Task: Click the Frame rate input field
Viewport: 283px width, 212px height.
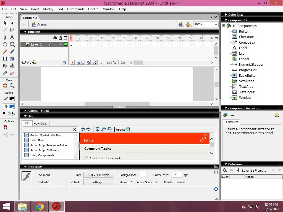Action: pos(177,174)
